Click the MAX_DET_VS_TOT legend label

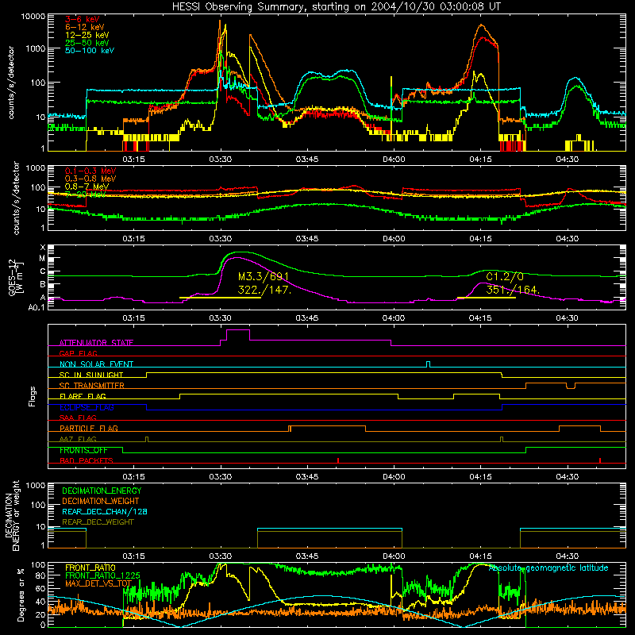tap(98, 583)
